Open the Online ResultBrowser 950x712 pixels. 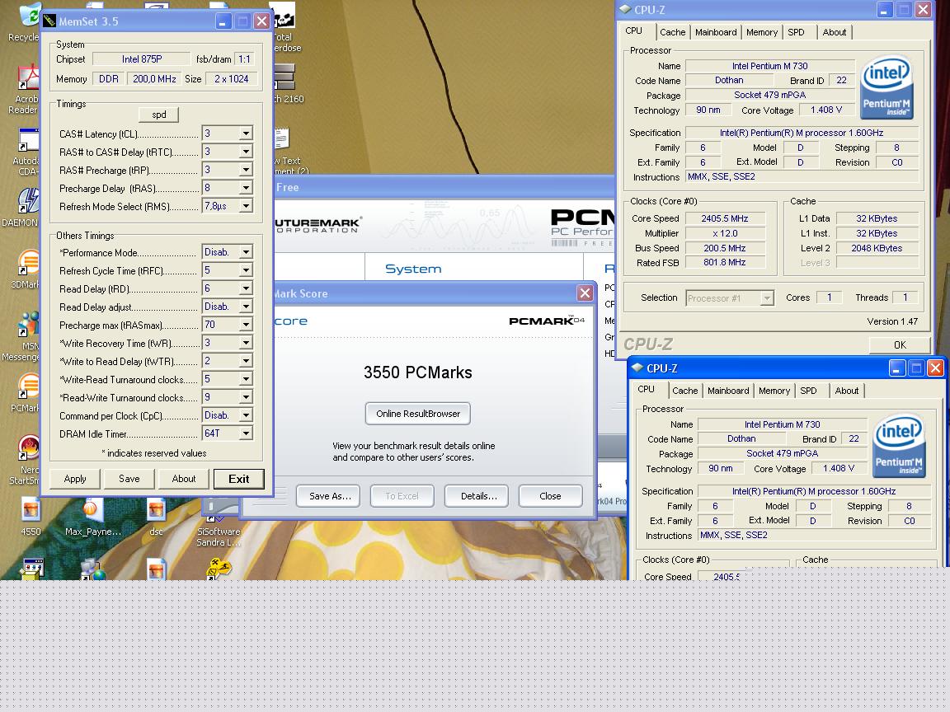tap(418, 414)
